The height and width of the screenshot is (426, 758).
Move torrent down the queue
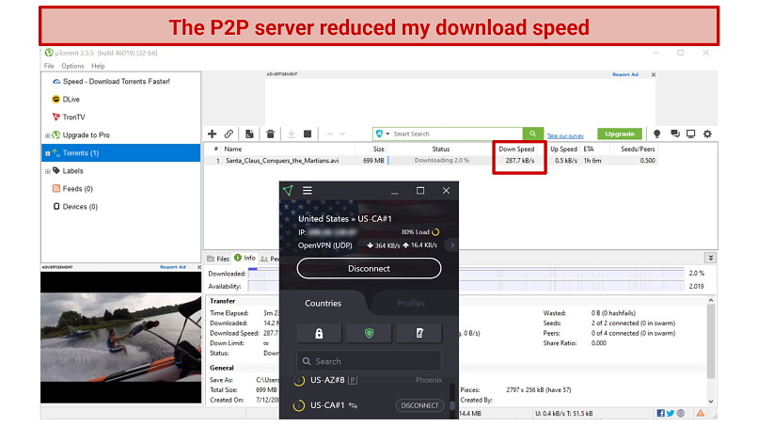point(342,134)
